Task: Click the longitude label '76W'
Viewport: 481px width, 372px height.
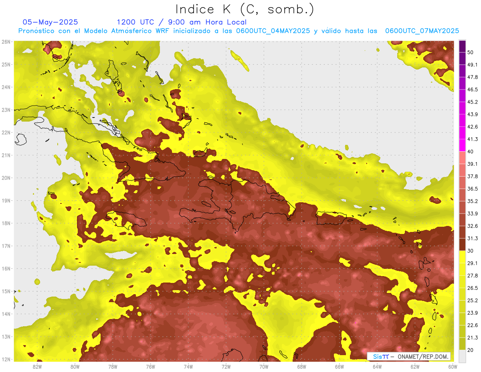Action: click(150, 366)
